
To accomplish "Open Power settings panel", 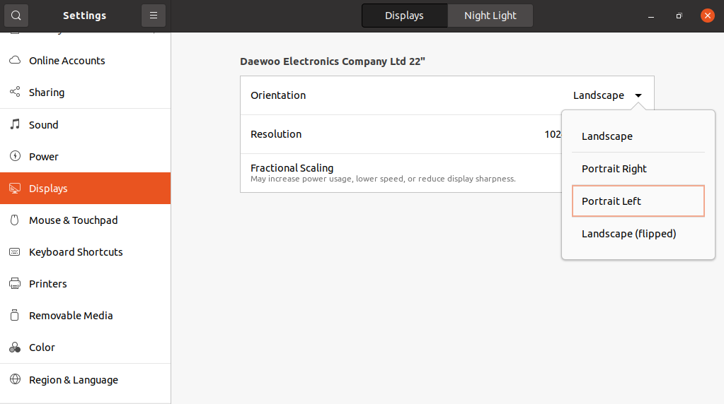I will tap(86, 156).
